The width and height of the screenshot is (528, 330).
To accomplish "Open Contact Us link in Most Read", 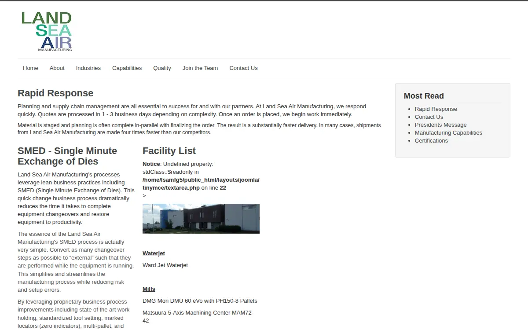I will 429,117.
